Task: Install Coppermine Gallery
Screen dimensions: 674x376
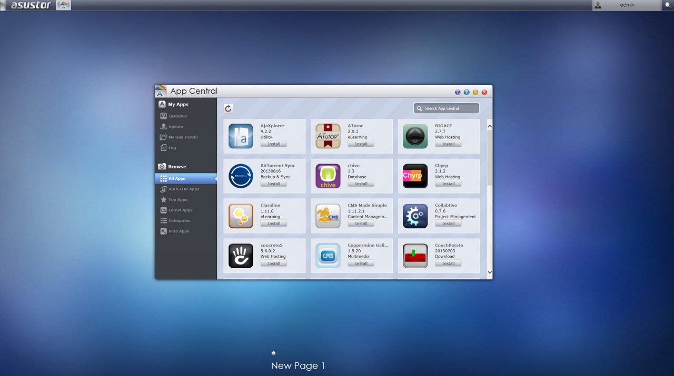Action: [x=361, y=263]
